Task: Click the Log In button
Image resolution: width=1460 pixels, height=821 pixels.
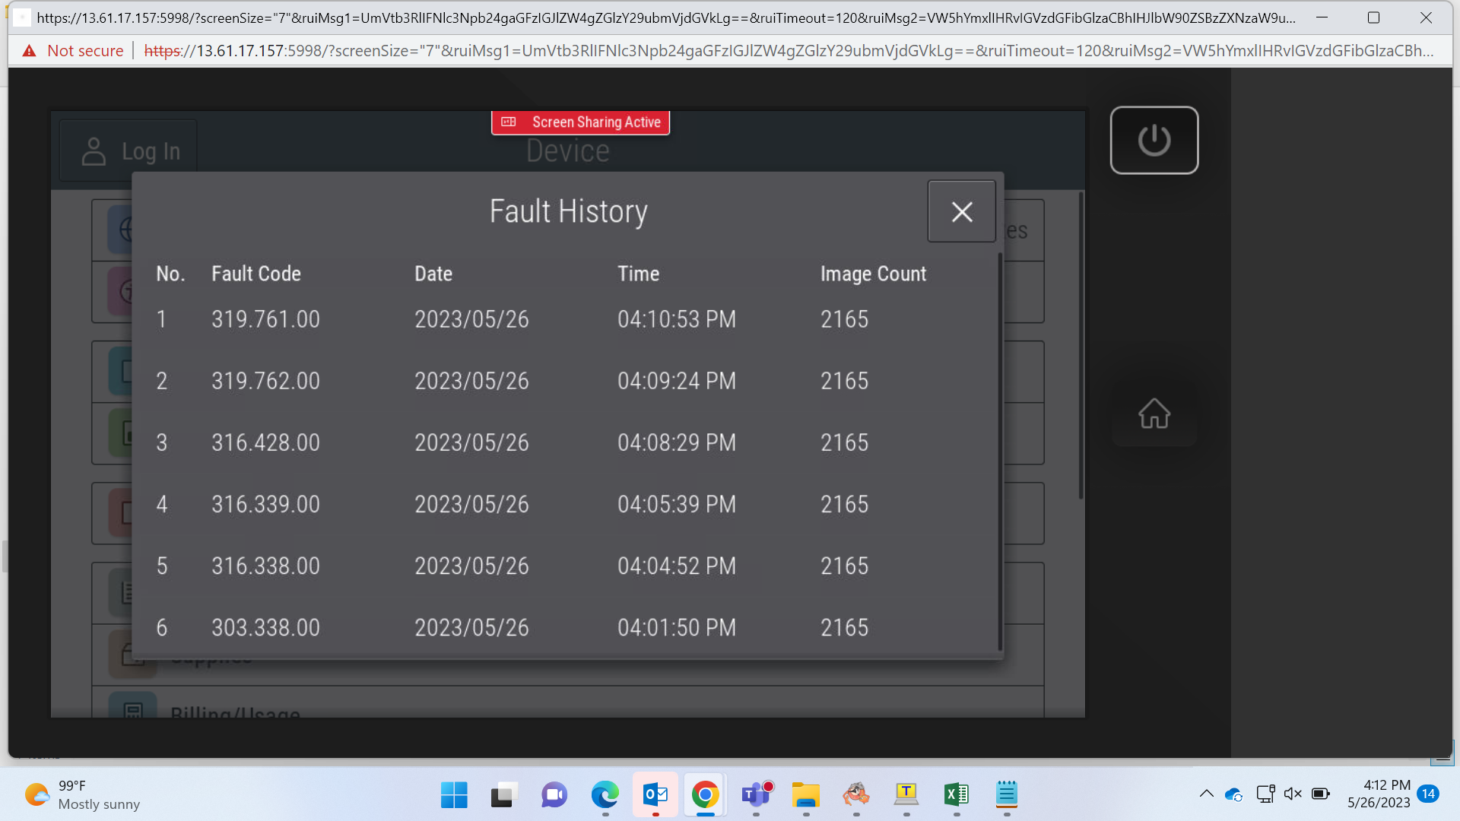Action: coord(129,151)
